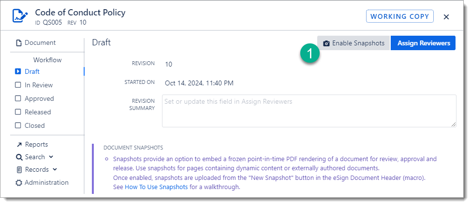
Task: Click the Records list icon
Action: 19,170
